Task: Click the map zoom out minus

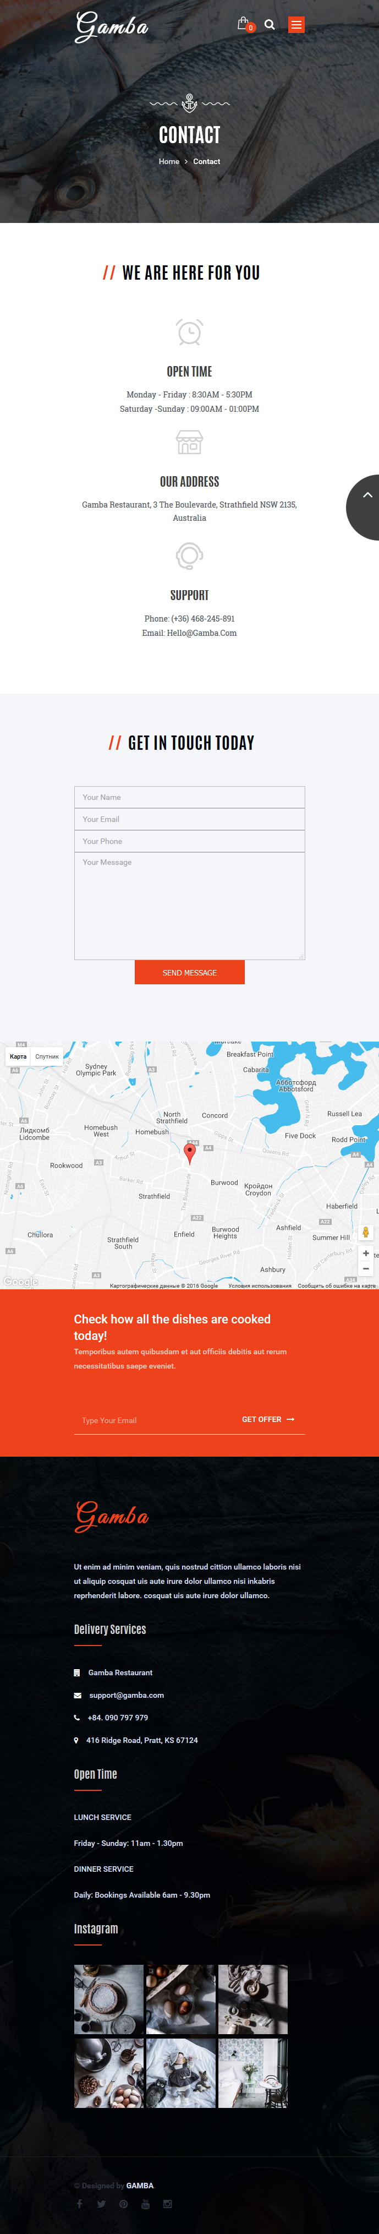Action: 366,1268
